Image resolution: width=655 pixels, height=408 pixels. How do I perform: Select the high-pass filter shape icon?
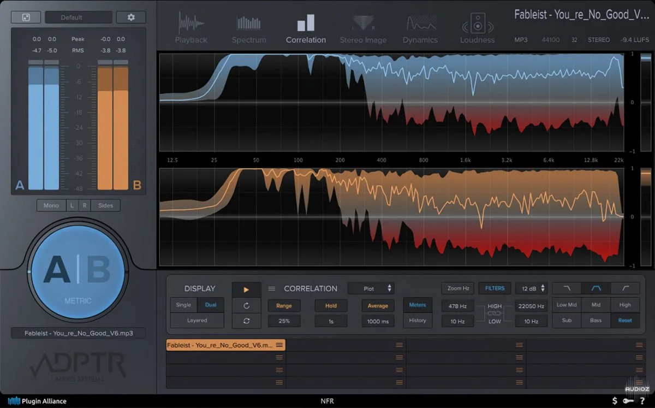coord(625,288)
